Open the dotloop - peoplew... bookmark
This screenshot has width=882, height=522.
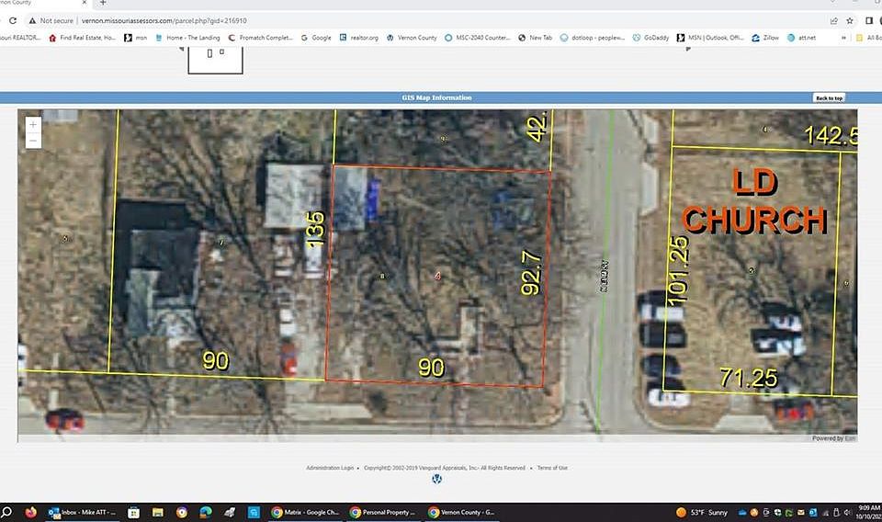point(593,38)
